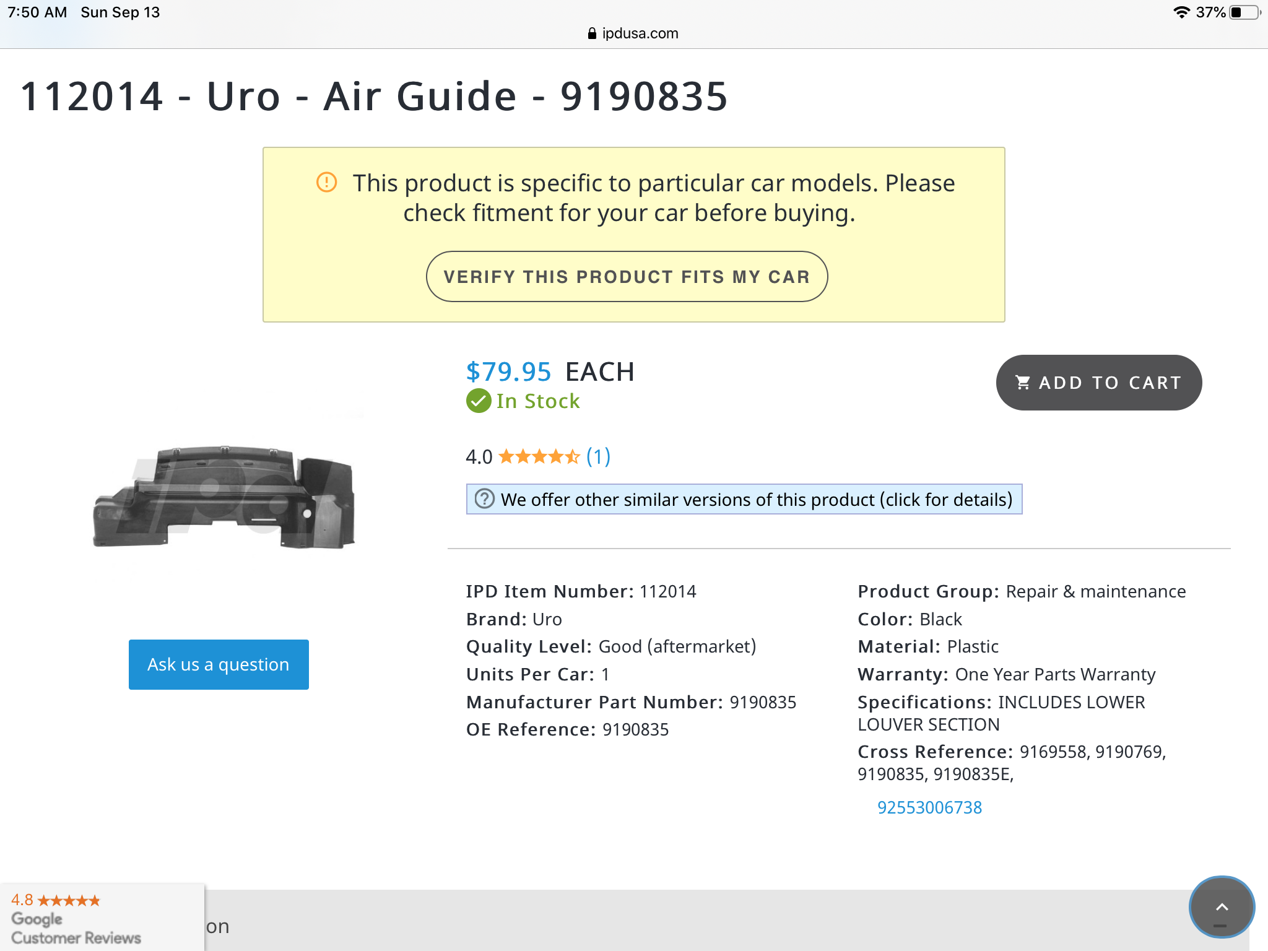
Task: Expand the similar versions details banner
Action: (x=744, y=499)
